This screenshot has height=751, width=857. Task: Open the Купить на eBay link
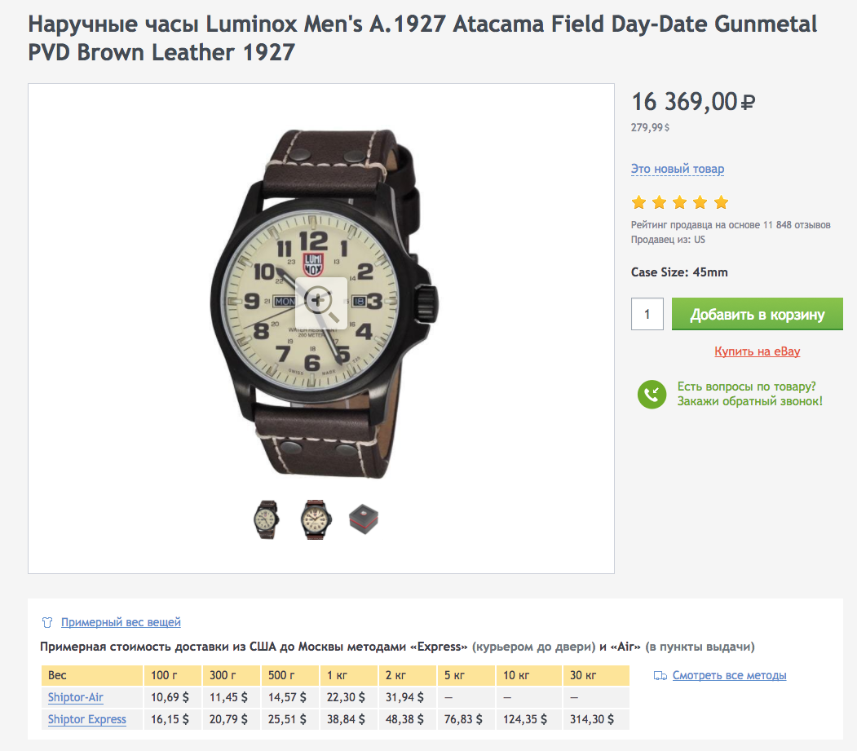(x=757, y=351)
